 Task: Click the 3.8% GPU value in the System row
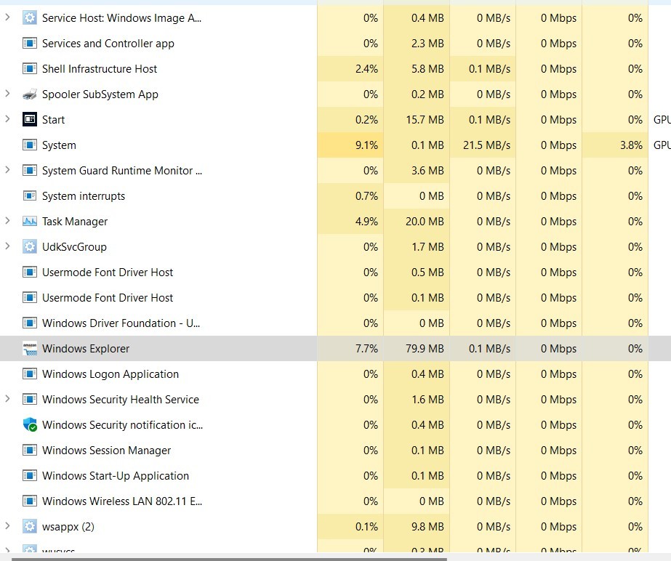631,145
